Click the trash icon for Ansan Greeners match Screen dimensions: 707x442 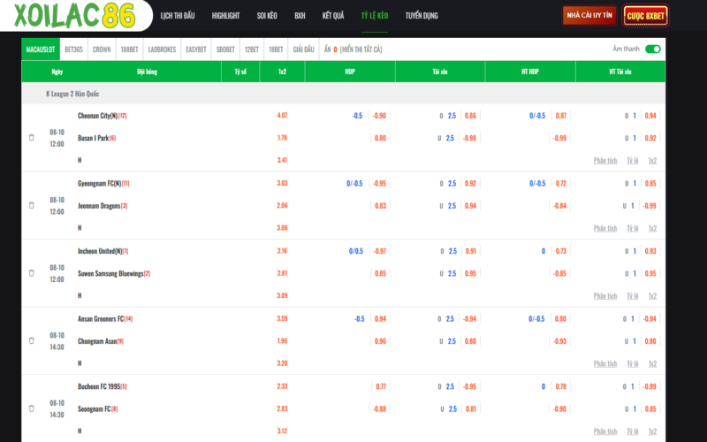(x=32, y=340)
